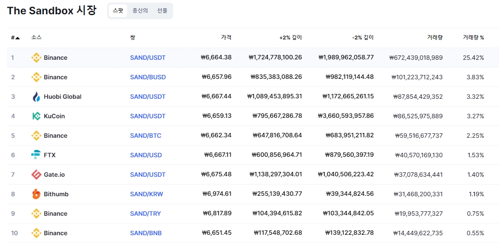Select the 스팟 tab
The height and width of the screenshot is (243, 499).
pos(118,10)
